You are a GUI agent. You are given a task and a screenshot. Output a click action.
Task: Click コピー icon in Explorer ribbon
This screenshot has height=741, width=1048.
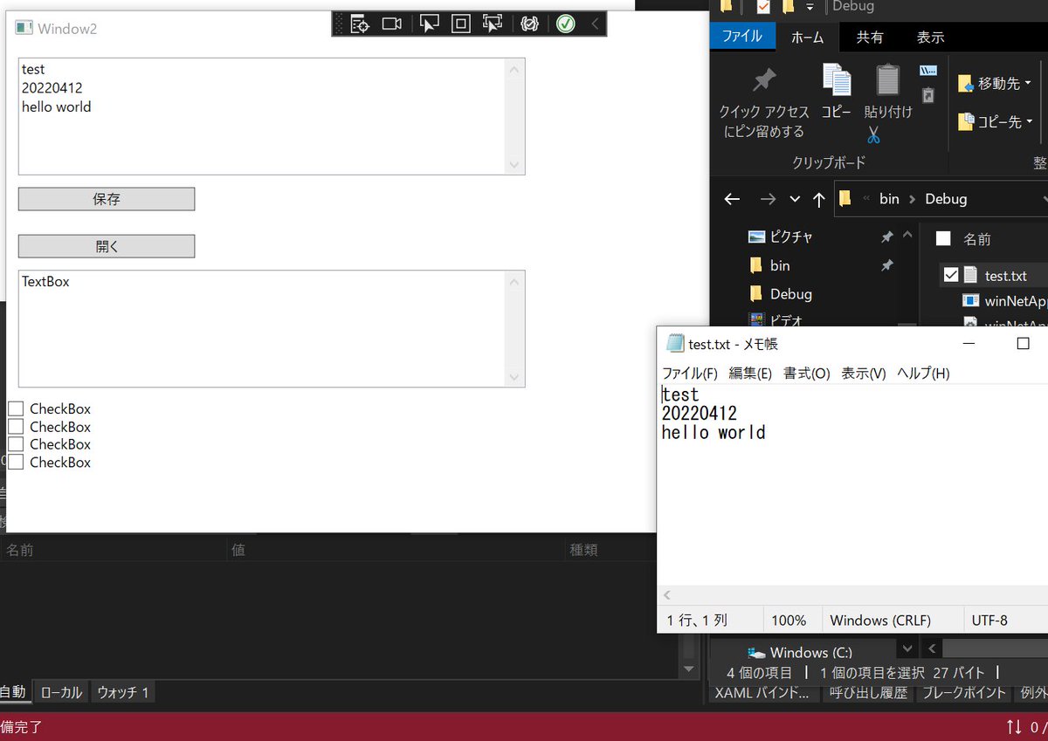click(837, 79)
